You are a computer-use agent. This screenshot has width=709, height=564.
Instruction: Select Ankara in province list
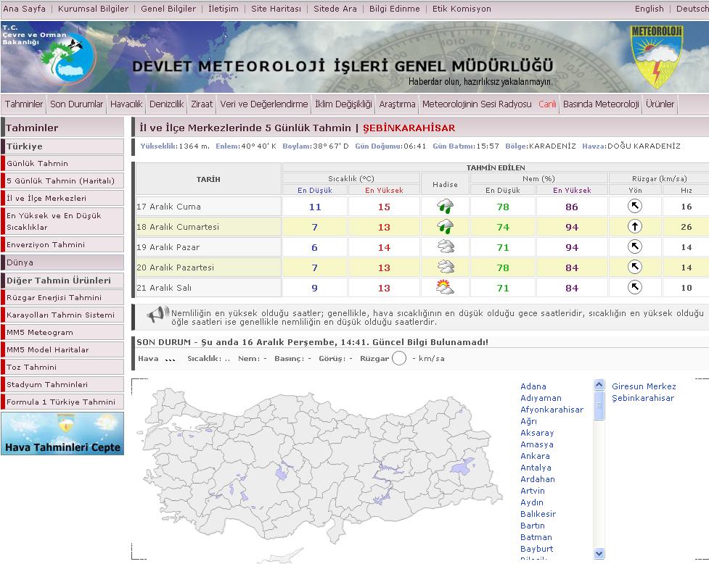click(535, 456)
